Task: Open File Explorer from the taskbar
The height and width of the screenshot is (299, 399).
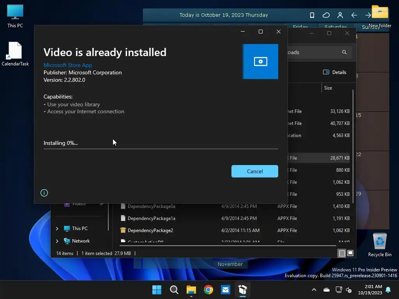Action: coord(191,290)
